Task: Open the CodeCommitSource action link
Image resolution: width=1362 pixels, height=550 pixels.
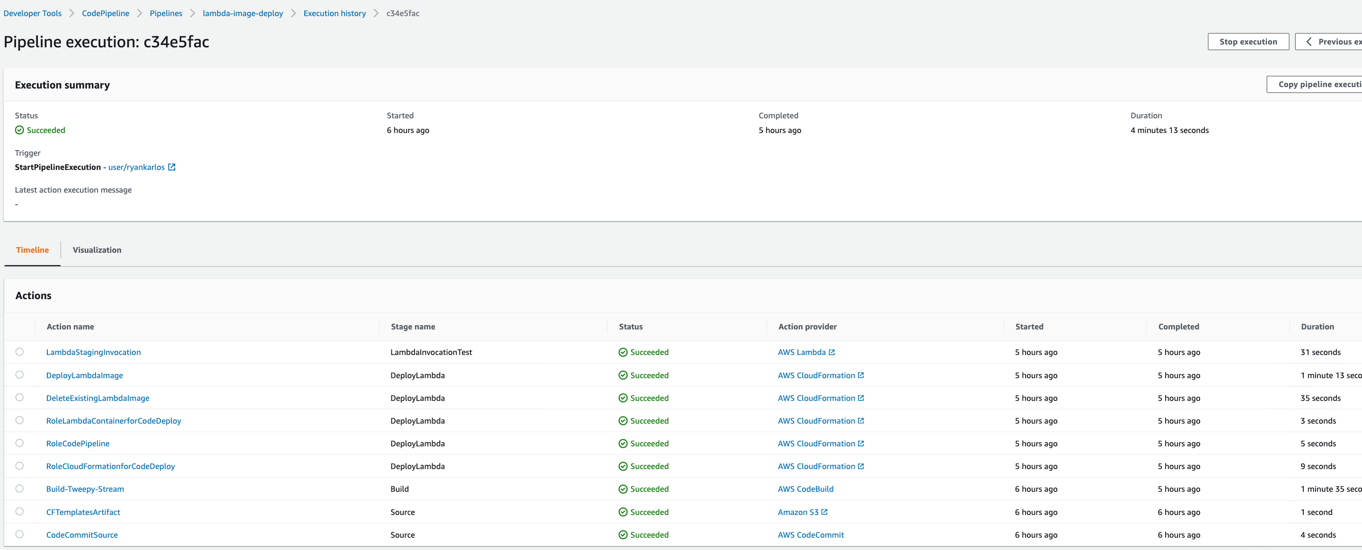Action: click(x=82, y=535)
